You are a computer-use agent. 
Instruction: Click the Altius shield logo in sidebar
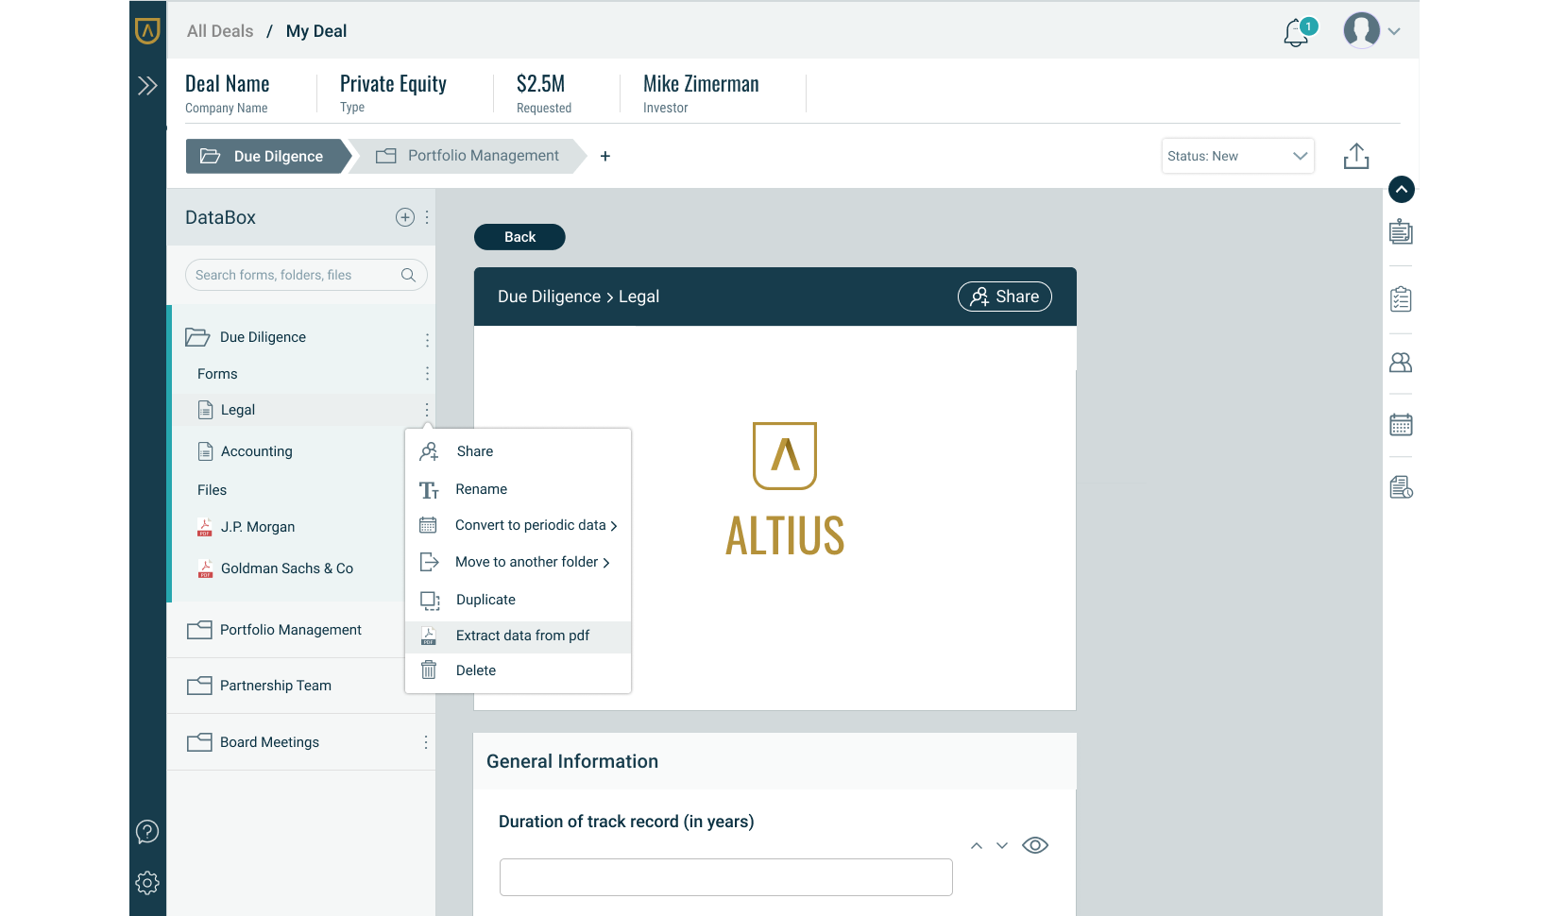(x=147, y=30)
